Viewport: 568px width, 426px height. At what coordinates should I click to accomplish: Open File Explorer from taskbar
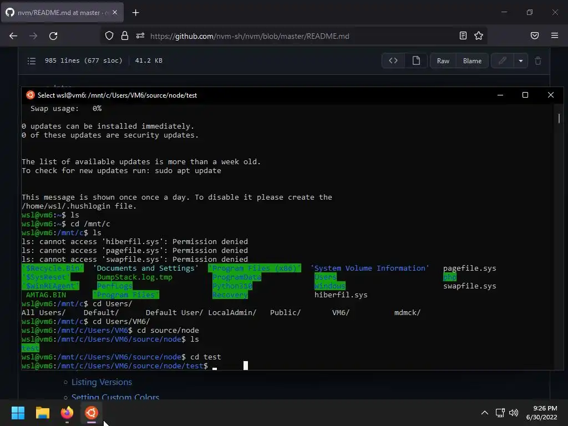tap(42, 413)
